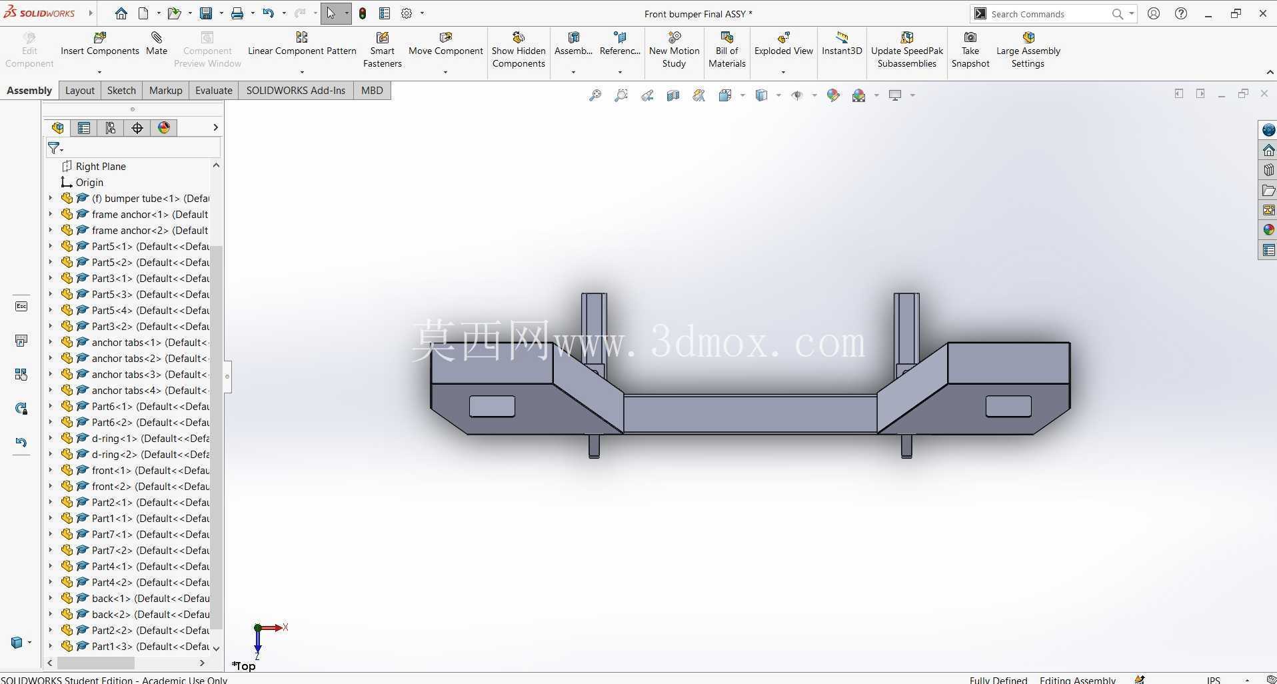Click Insert Components
The image size is (1277, 684).
(x=100, y=44)
